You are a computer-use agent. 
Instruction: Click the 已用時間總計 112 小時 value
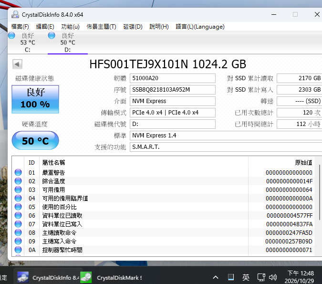pos(300,124)
